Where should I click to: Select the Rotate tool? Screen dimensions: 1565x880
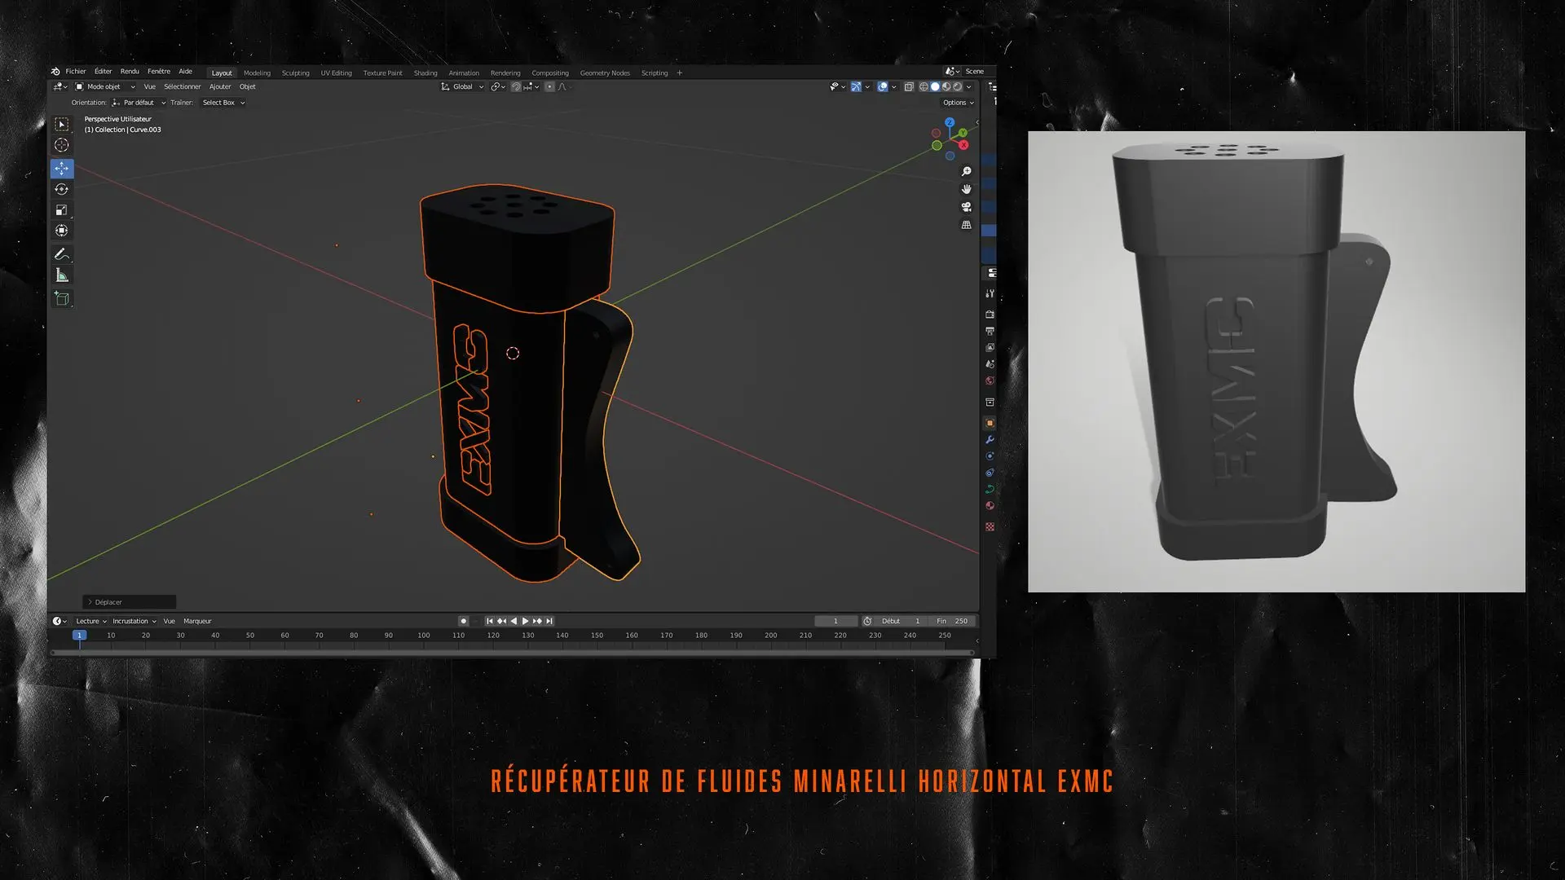pos(62,189)
